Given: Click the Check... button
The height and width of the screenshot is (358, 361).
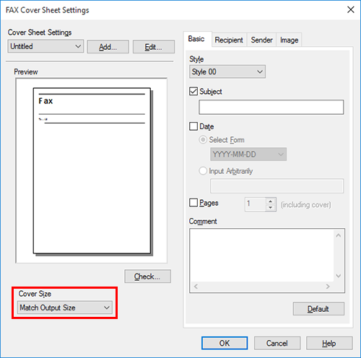Looking at the screenshot, I should point(147,276).
